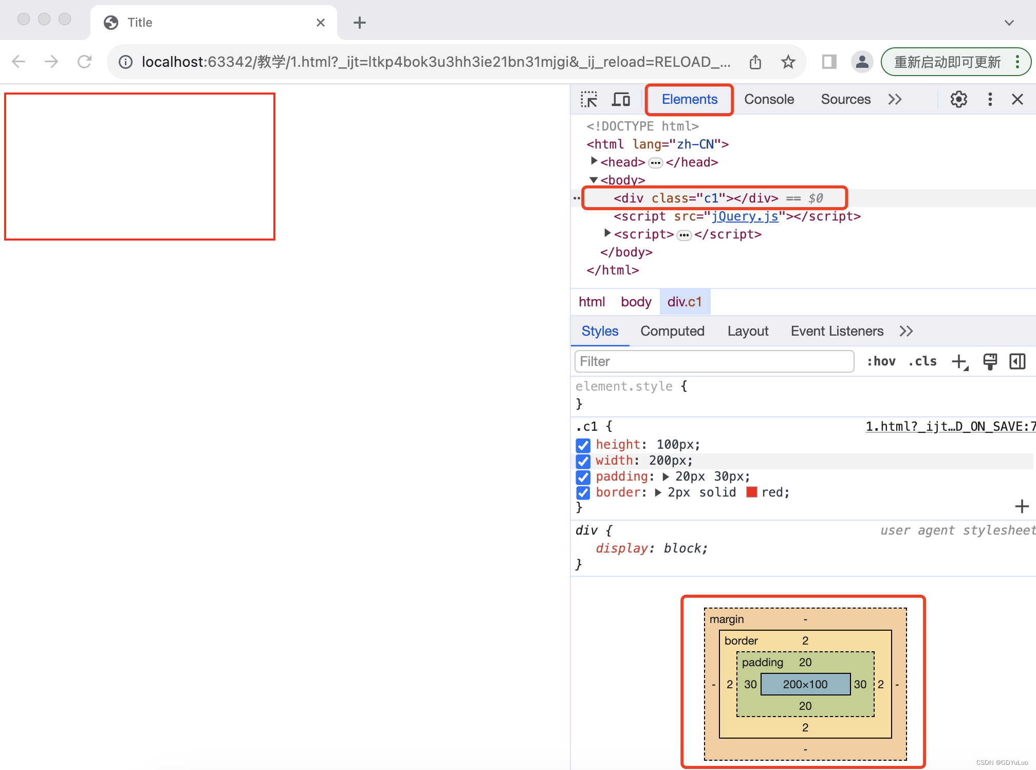Expand the head element node
Viewport: 1036px width, 770px height.
tap(594, 161)
